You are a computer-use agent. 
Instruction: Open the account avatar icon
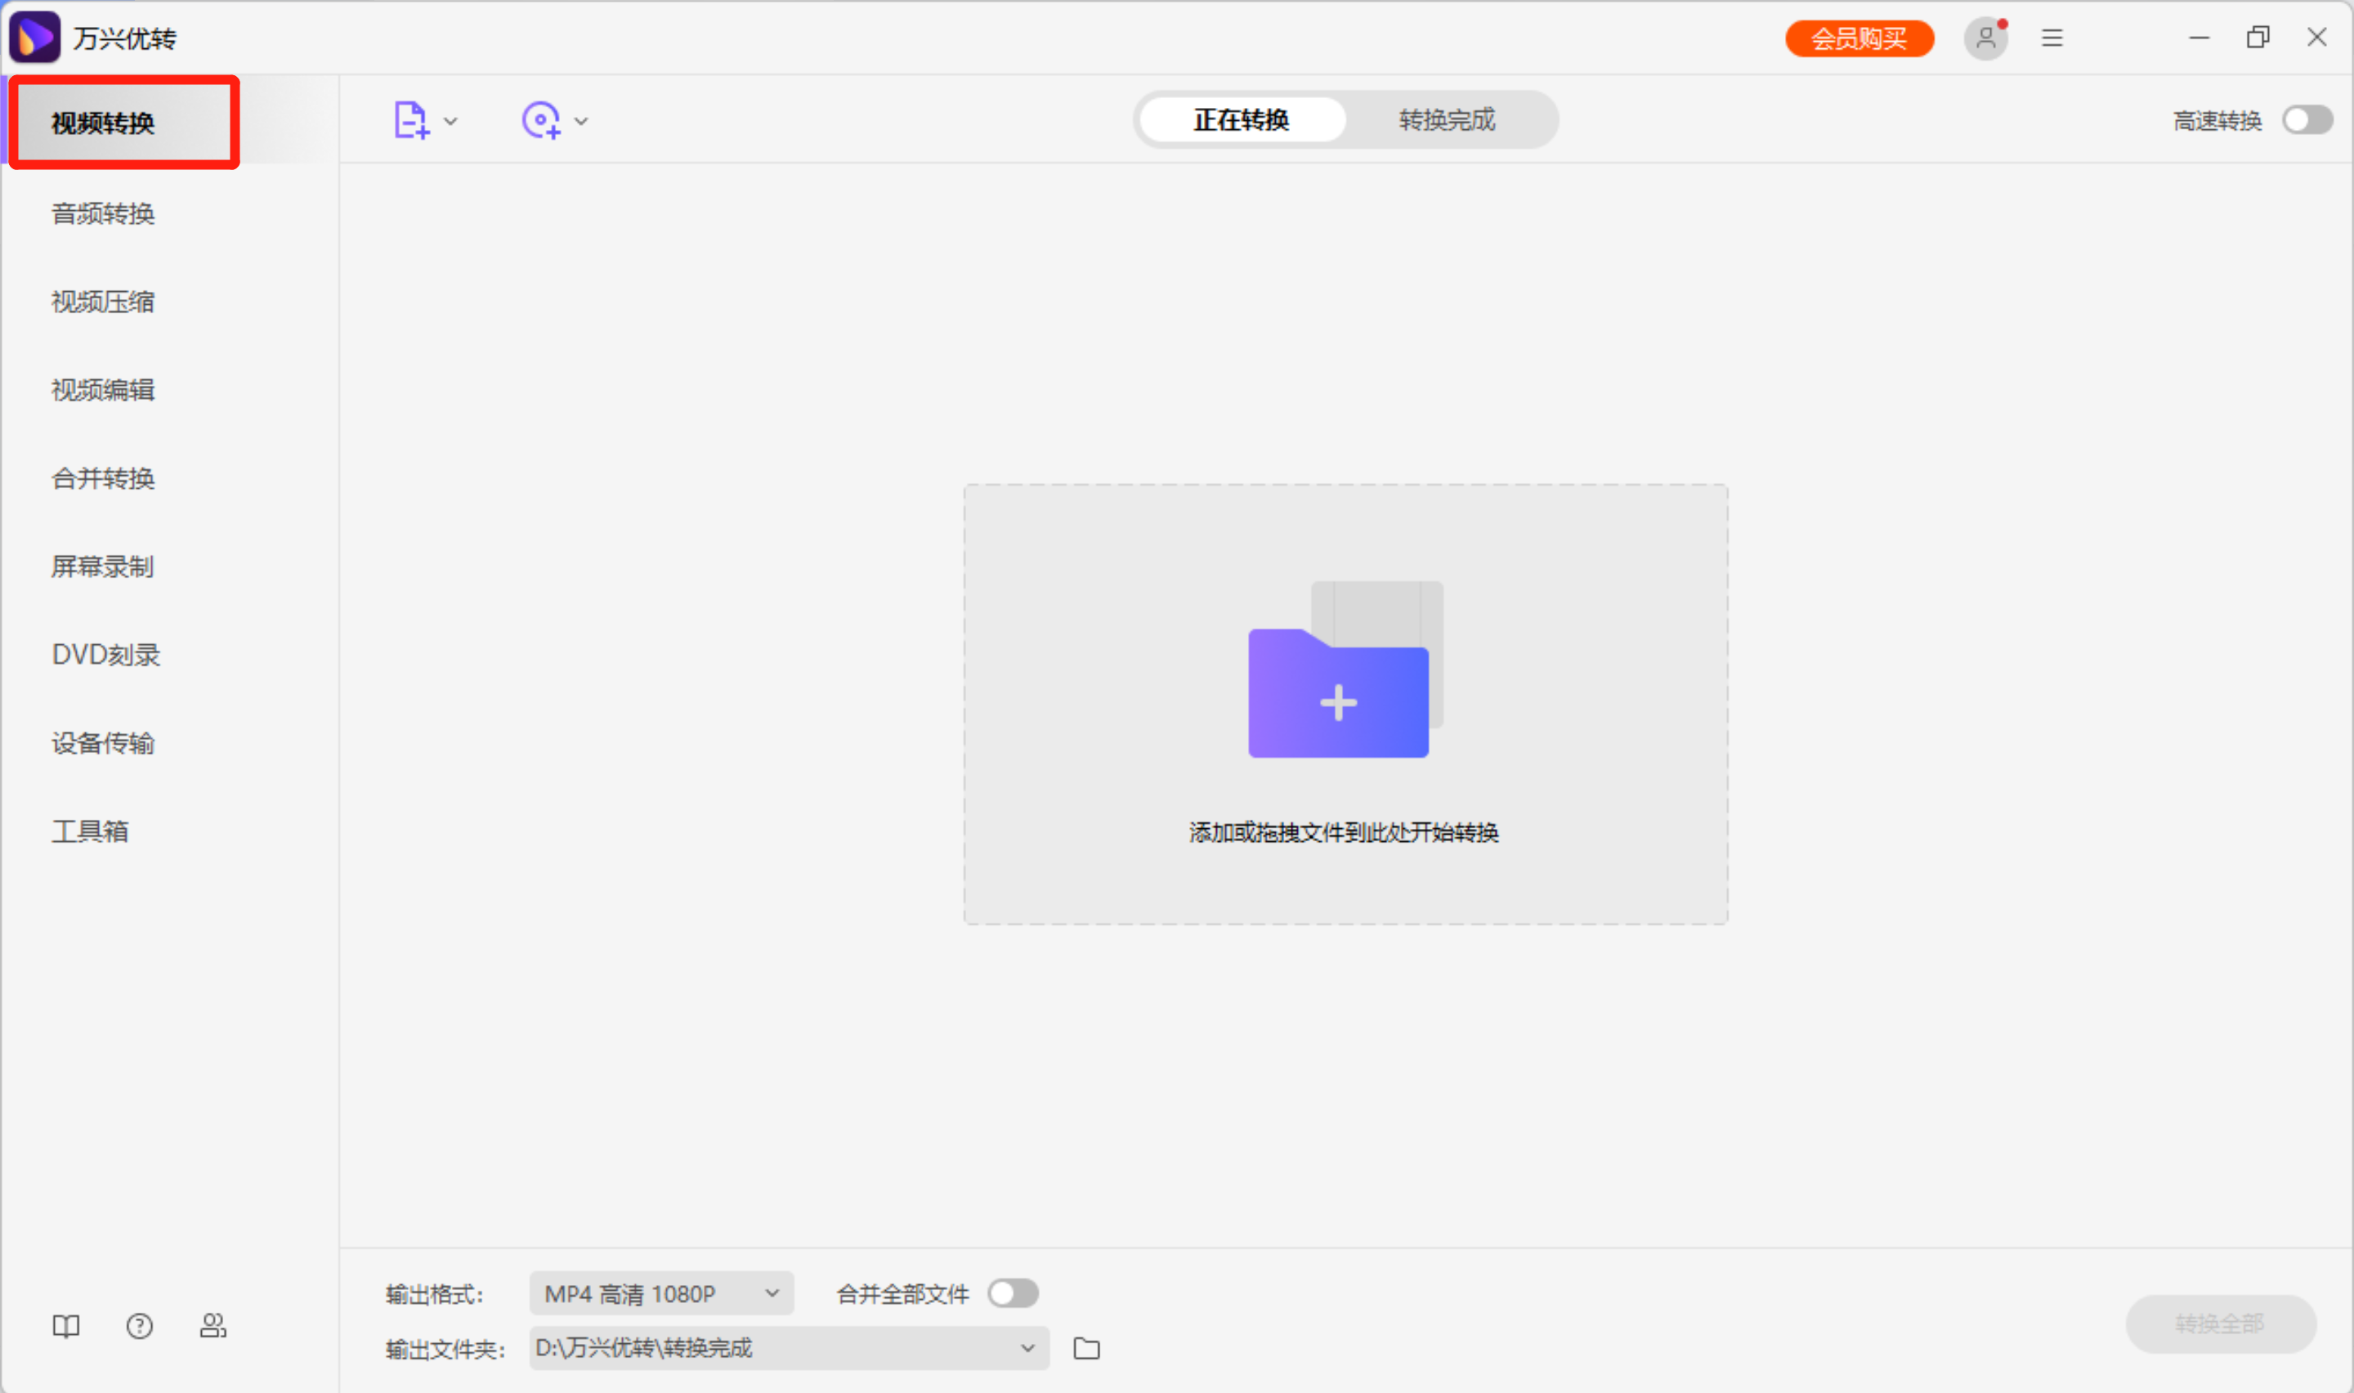(x=1985, y=38)
